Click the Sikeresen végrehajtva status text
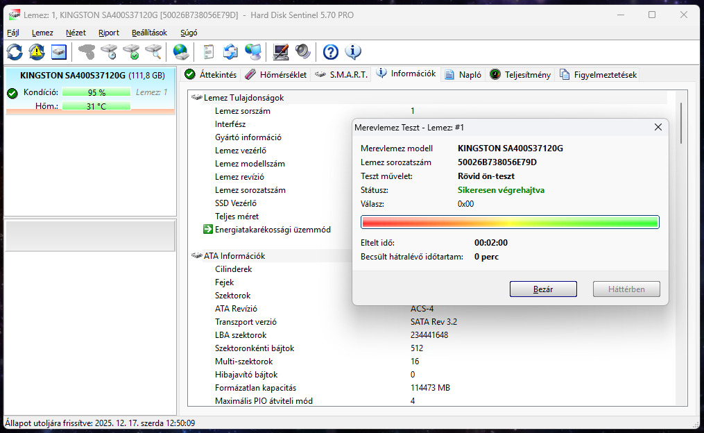This screenshot has height=433, width=704. [501, 190]
